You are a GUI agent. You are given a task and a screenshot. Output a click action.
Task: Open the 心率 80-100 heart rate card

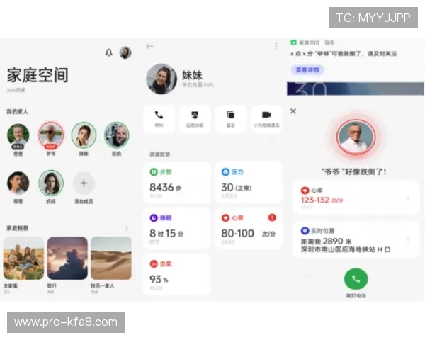click(x=249, y=228)
